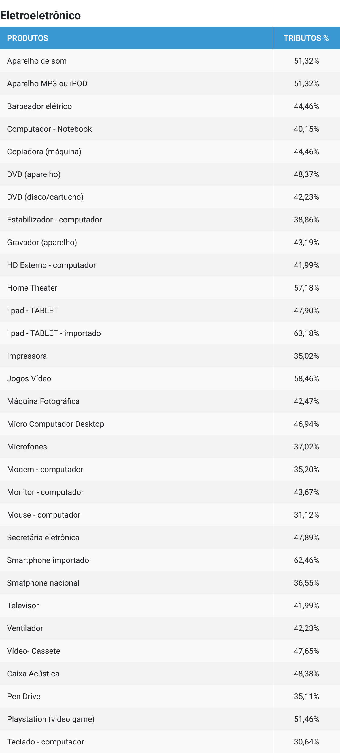Click the Home Theater product name
Viewport: 340px width, 753px height.
pyautogui.click(x=32, y=288)
